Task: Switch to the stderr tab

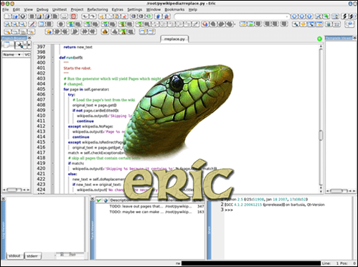Action: [x=32, y=256]
